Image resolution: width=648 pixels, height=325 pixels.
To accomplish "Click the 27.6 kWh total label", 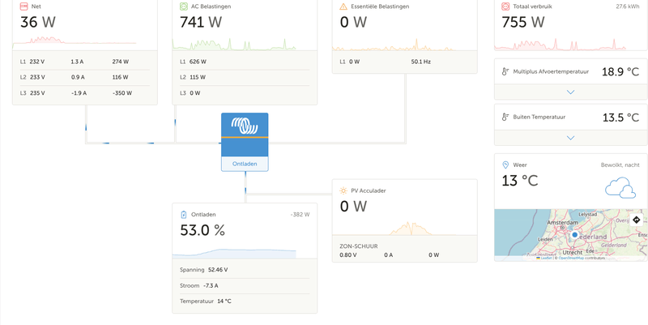I will pos(628,6).
